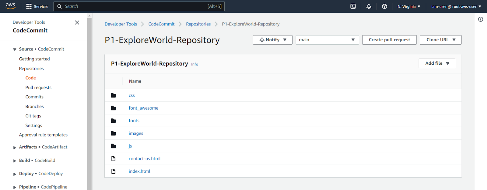
Task: Expand the Build CodeBuild section
Action: tap(15, 161)
